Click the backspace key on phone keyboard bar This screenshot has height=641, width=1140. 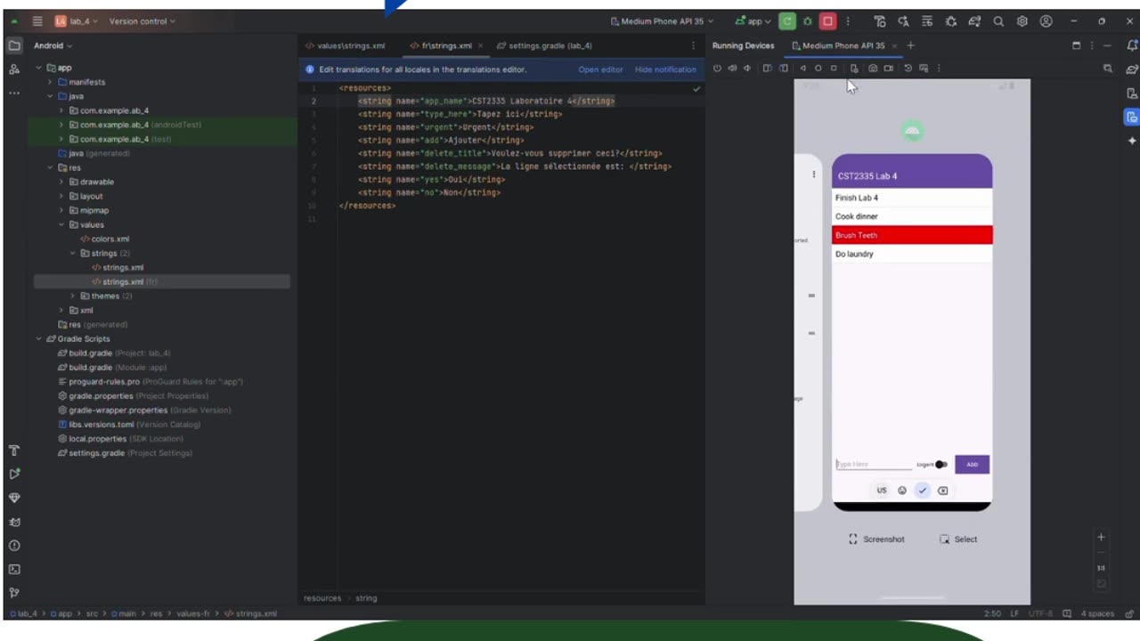point(942,491)
